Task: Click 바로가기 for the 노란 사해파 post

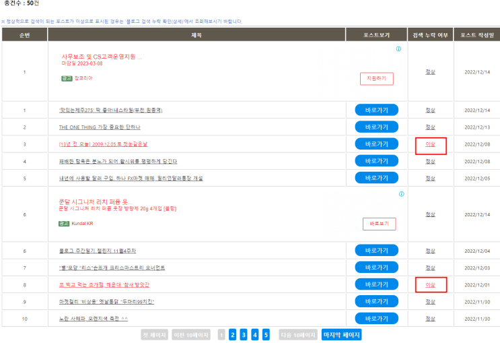Action: [377, 319]
